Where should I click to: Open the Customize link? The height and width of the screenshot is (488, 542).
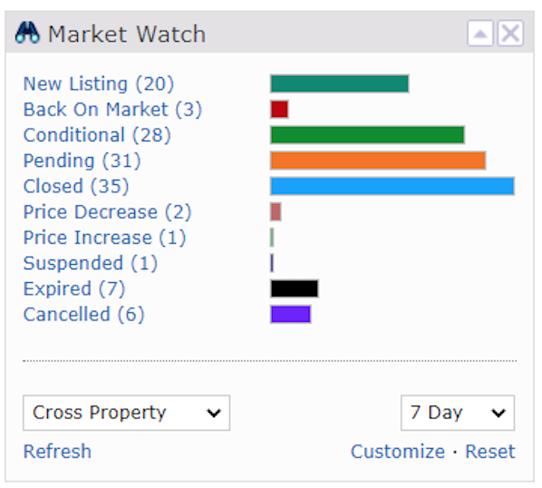(398, 452)
